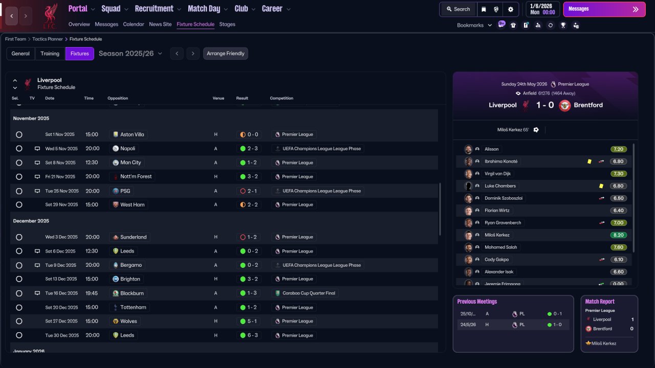Screen dimensions: 655x368
Task: Open the Stages tab
Action: (x=227, y=24)
